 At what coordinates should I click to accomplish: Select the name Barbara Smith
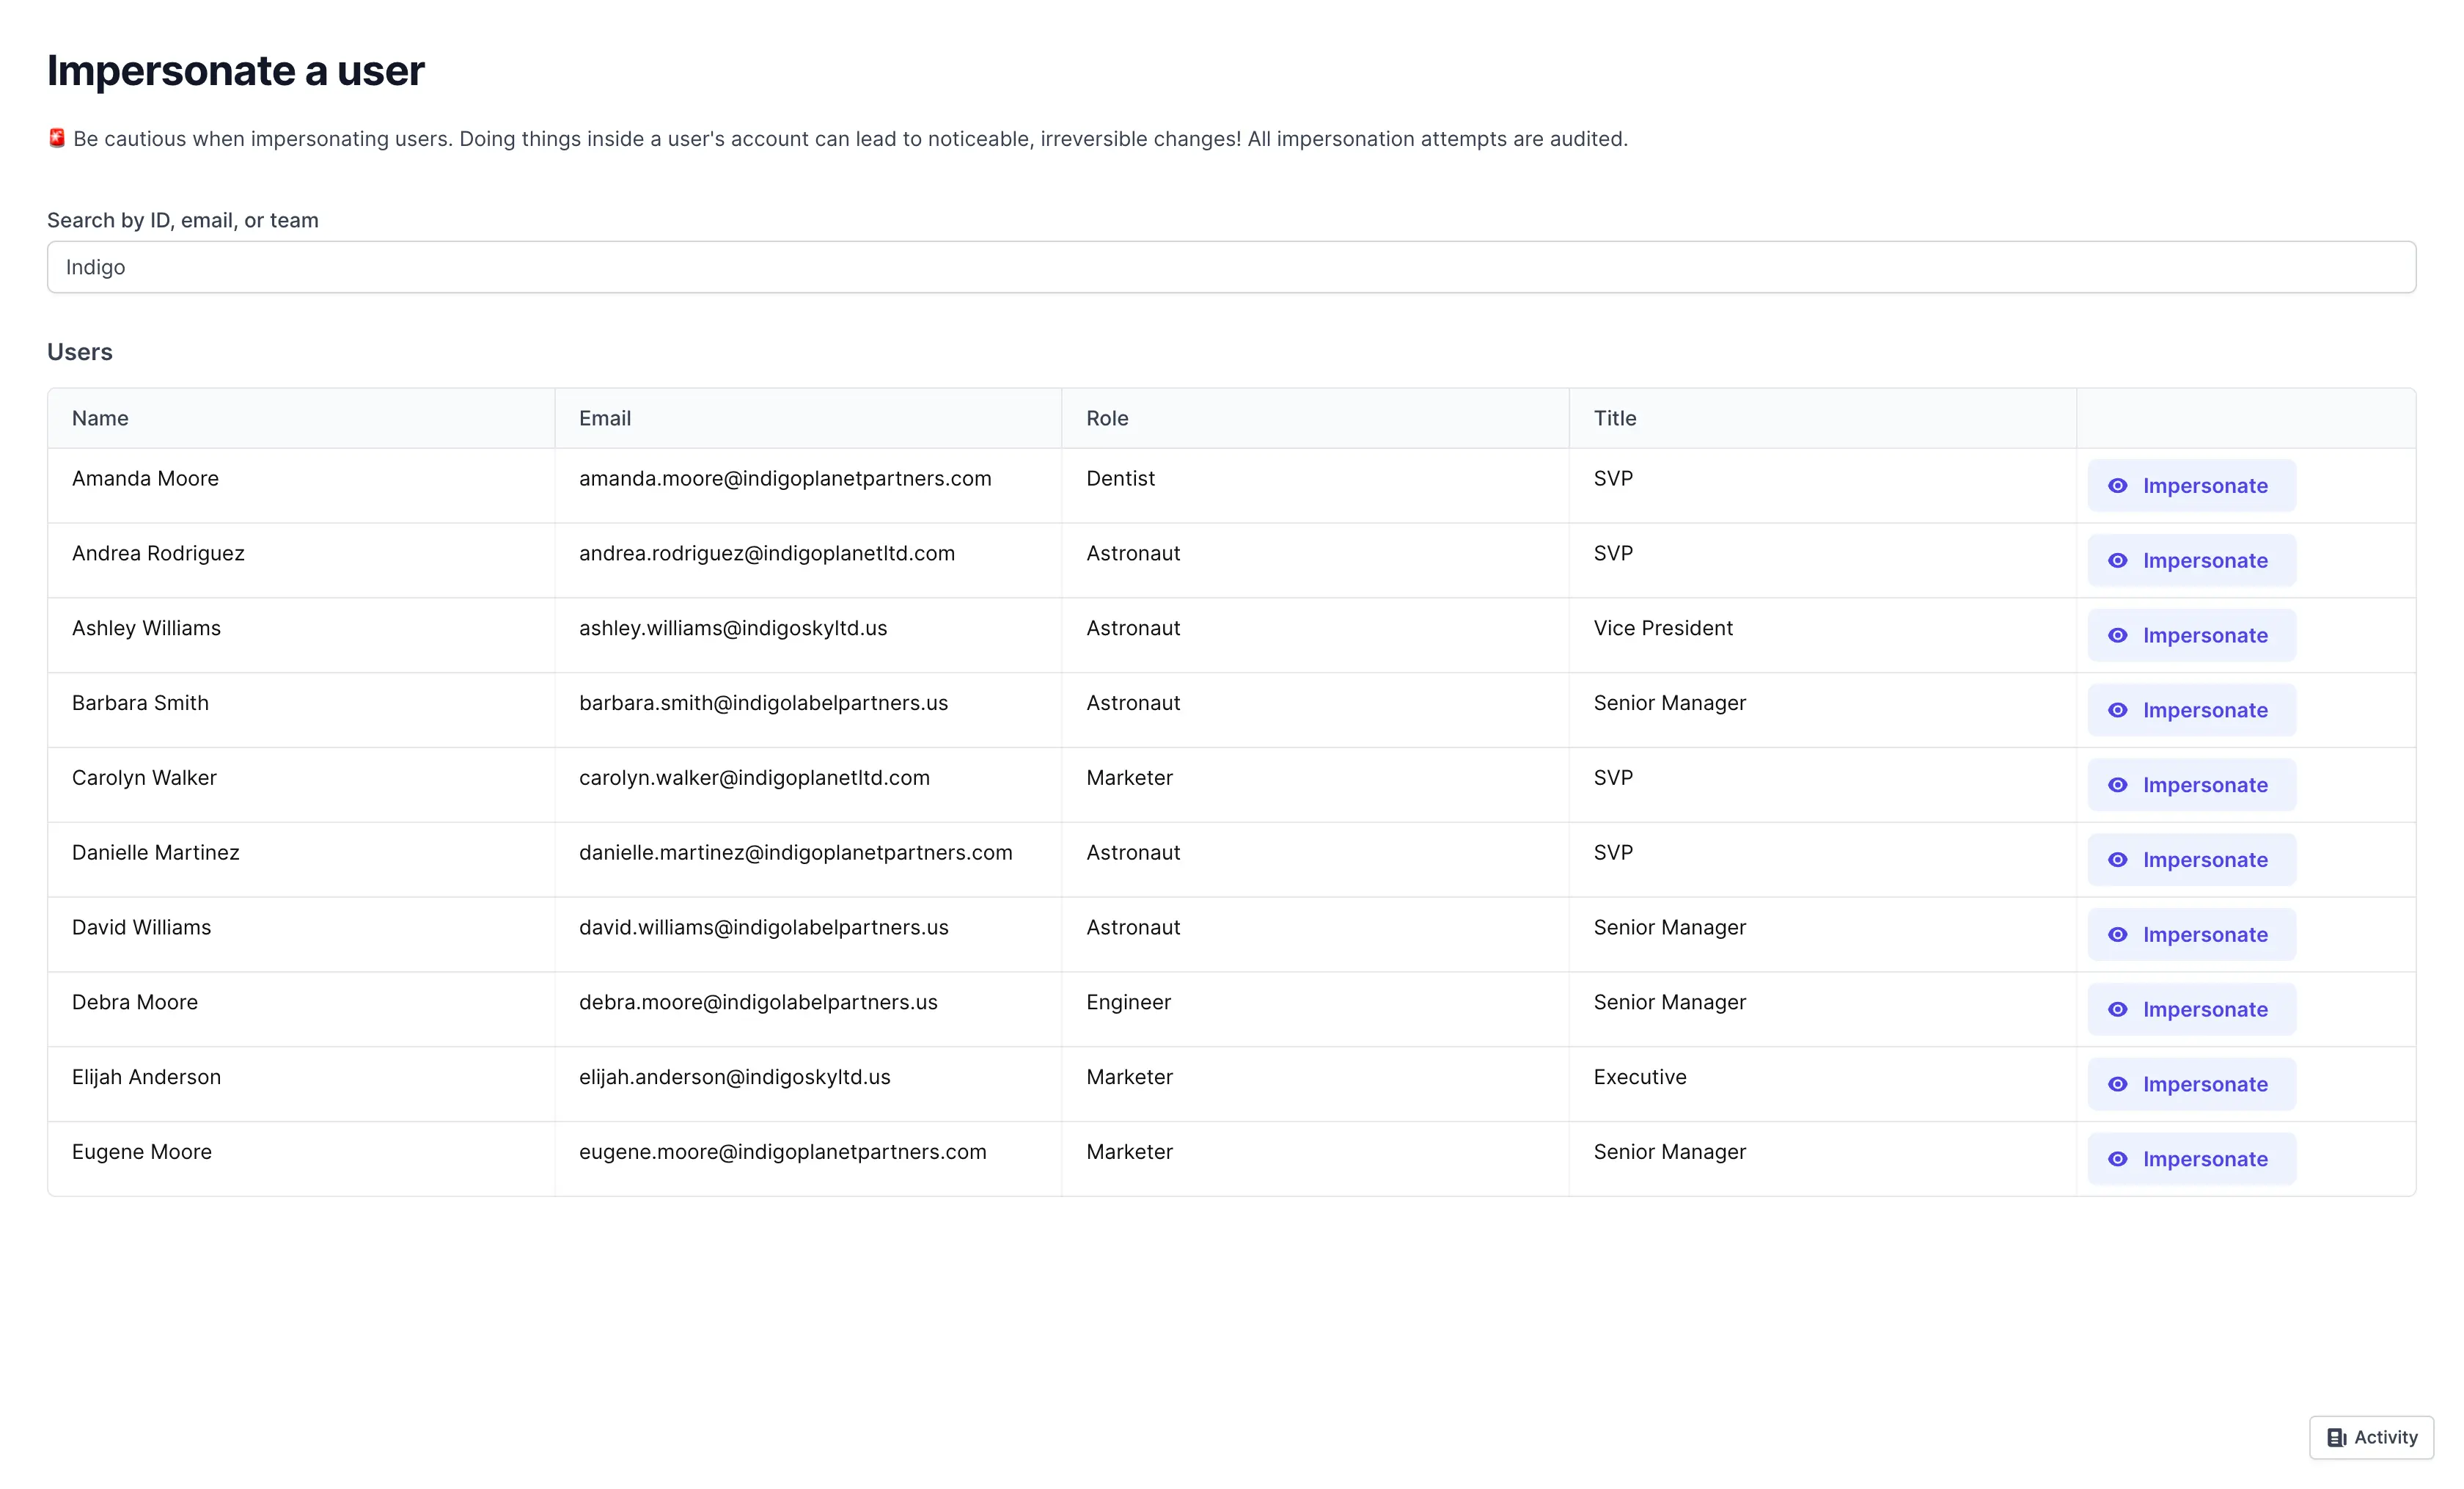(140, 703)
